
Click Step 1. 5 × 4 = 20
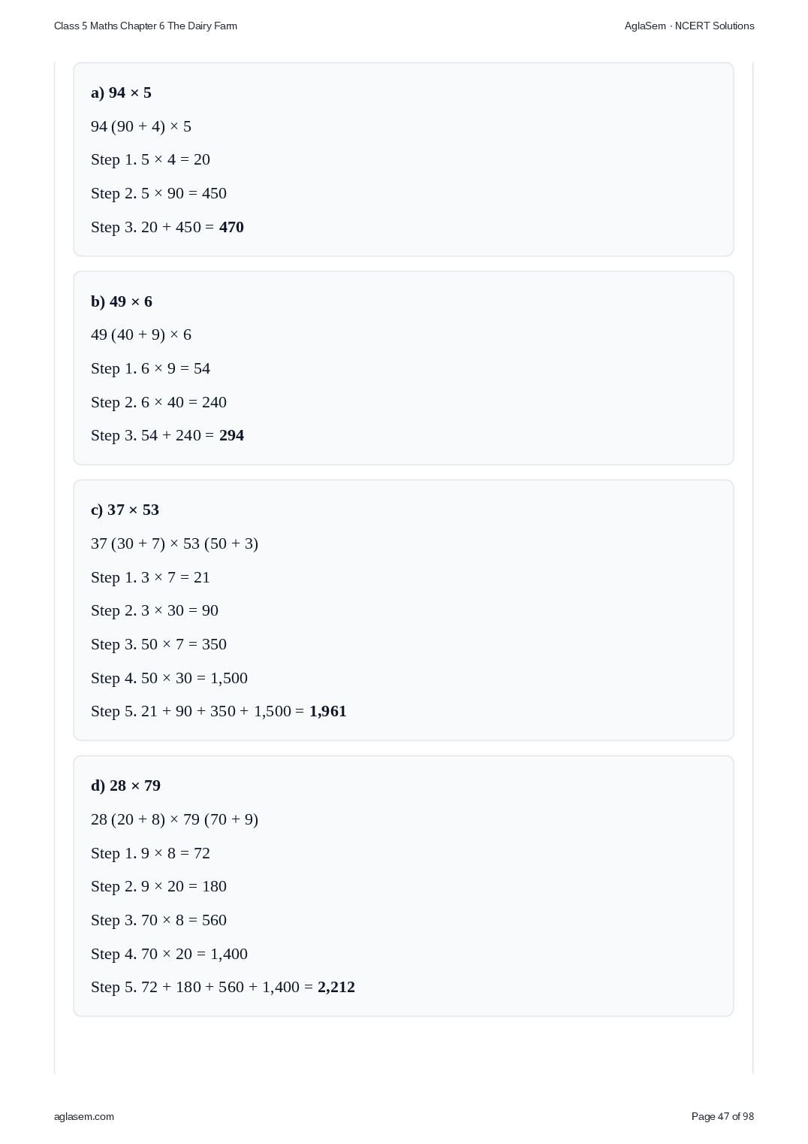pos(150,159)
